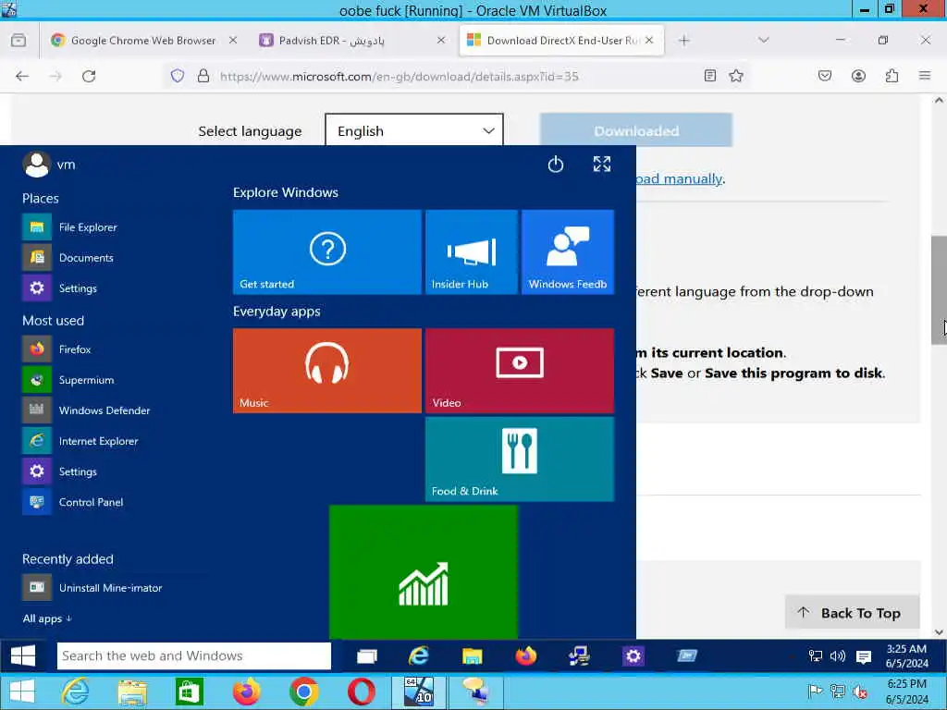This screenshot has height=710, width=947.
Task: Open the Insider Hub tile
Action: coord(471,251)
